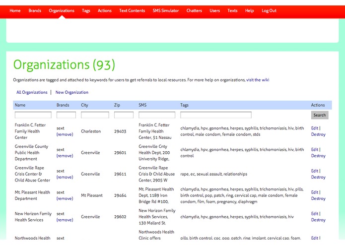Screen dimensions: 345x245
Task: Remove sext brand from Franklin C. Fetter
Action: click(x=65, y=134)
